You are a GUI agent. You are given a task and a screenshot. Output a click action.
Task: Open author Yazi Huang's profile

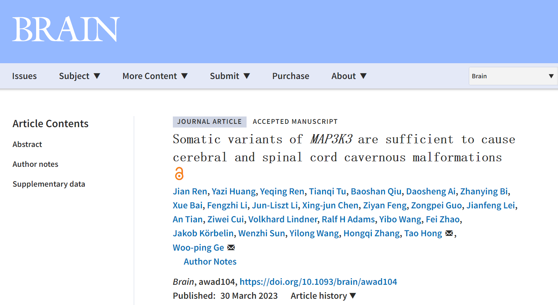tap(234, 191)
